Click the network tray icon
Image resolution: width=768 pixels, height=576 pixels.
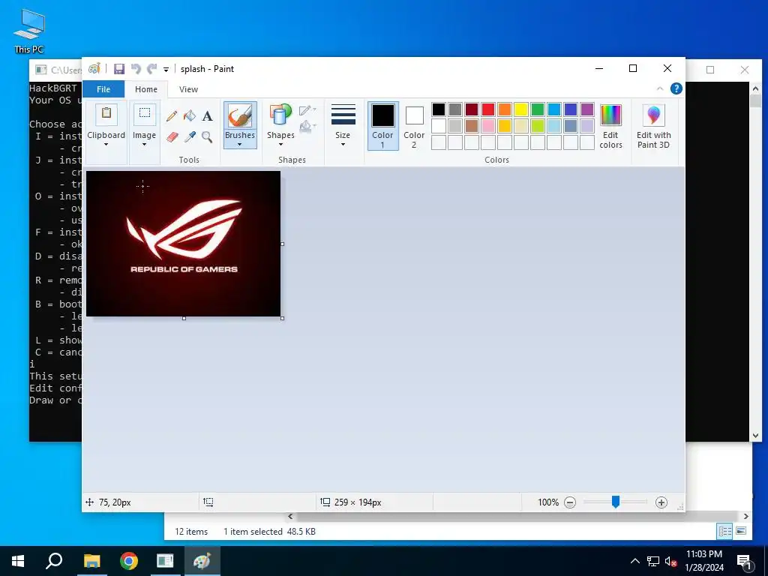653,561
